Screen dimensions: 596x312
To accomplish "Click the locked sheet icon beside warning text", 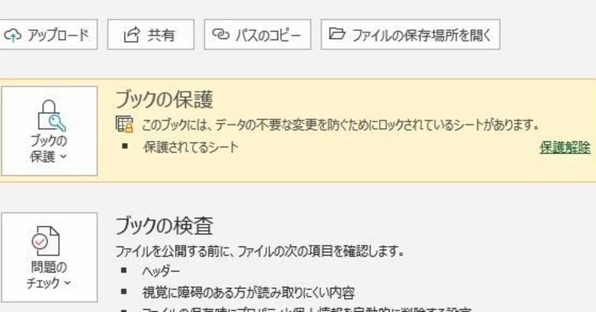I will 124,124.
